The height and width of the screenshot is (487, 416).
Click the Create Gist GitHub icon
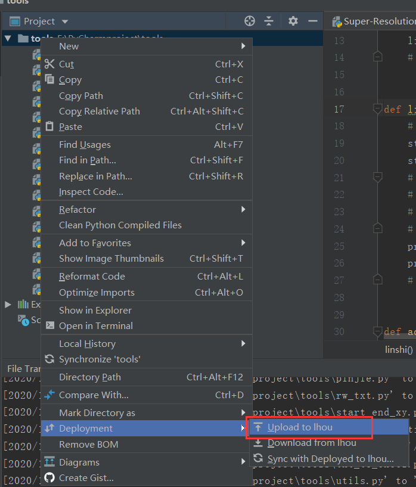click(49, 477)
